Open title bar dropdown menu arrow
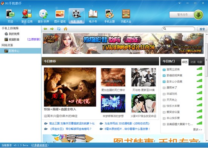The height and width of the screenshot is (148, 208). 179,3
